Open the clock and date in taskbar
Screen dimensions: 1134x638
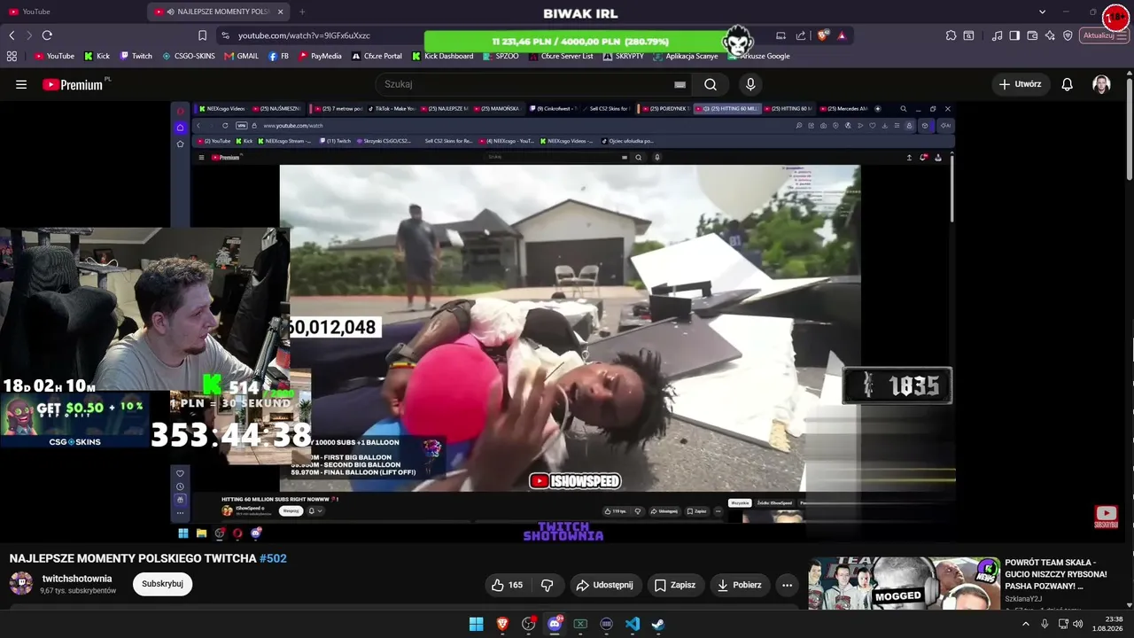click(1107, 624)
